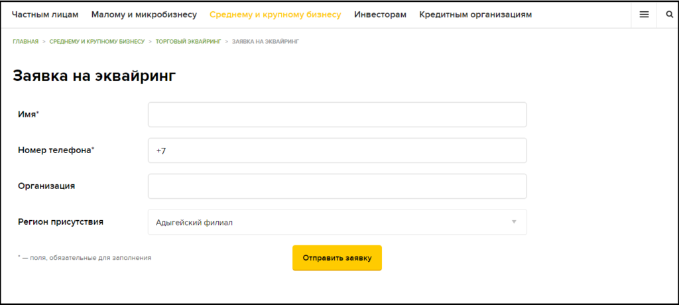The image size is (679, 305).
Task: Click the Номер телефона* label
Action: point(56,150)
